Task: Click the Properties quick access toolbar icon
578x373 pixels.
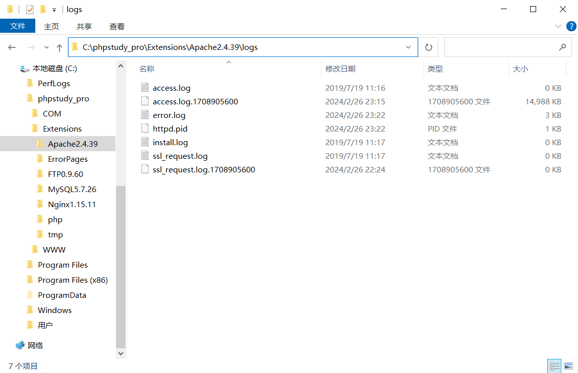Action: (x=30, y=9)
